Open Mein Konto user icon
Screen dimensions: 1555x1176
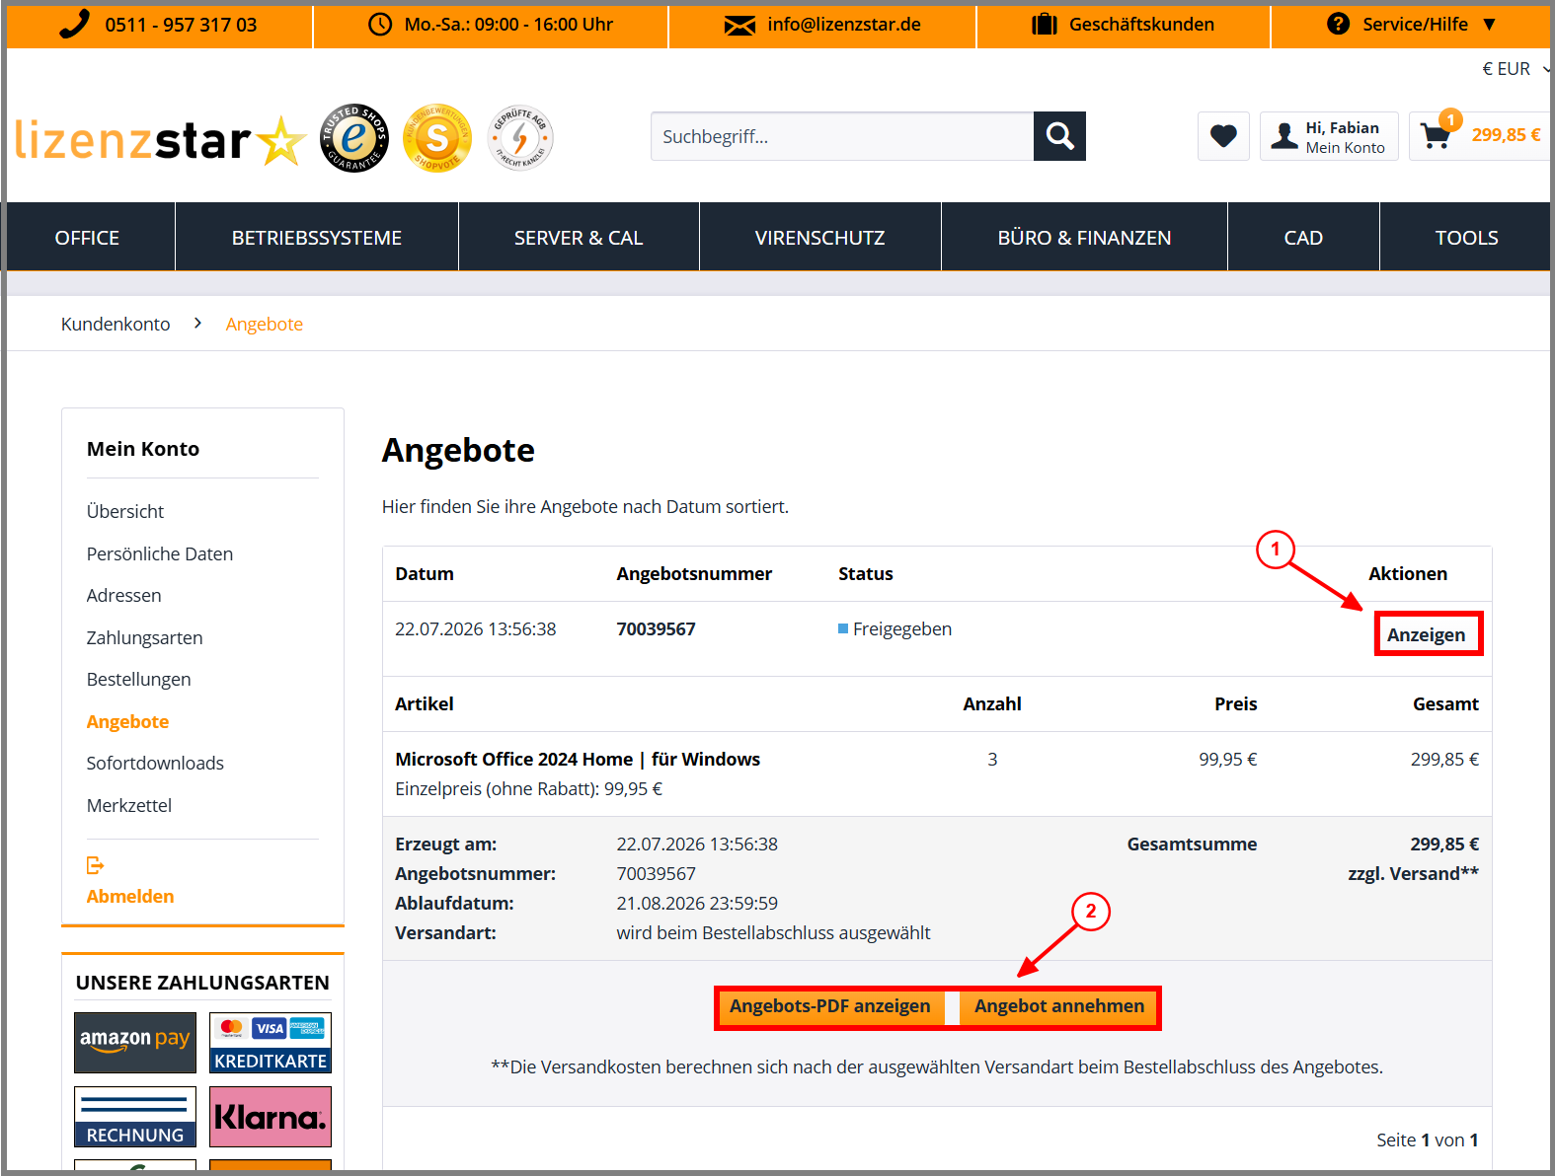click(x=1284, y=136)
